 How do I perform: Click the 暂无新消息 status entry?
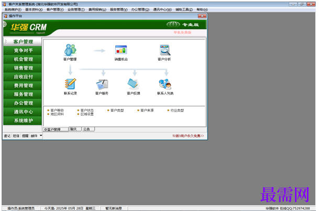pyautogui.click(x=114, y=208)
